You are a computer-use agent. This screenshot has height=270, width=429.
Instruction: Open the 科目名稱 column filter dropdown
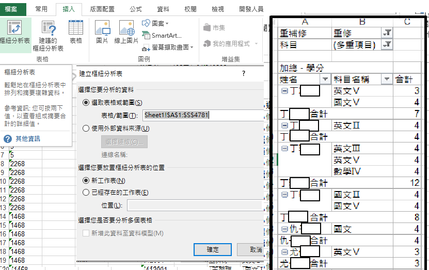(387, 80)
